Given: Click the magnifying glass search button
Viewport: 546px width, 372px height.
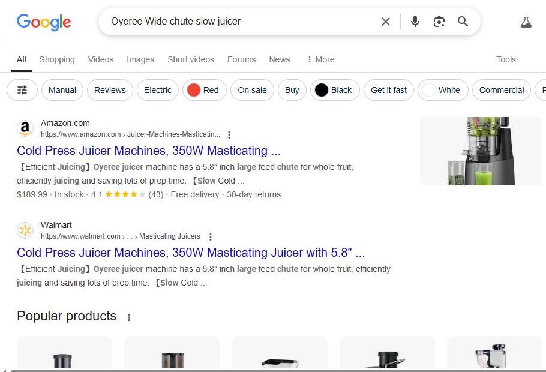Looking at the screenshot, I should (x=463, y=22).
